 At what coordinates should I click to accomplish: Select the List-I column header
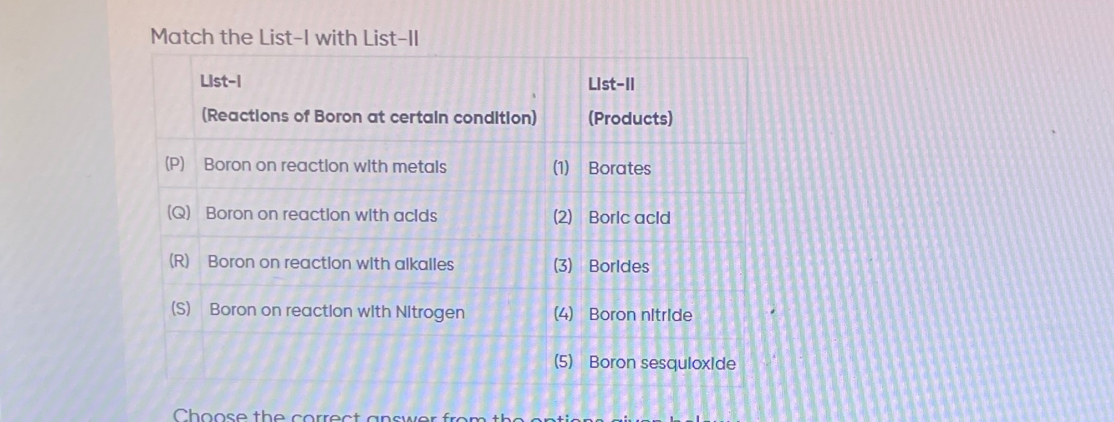pos(221,81)
